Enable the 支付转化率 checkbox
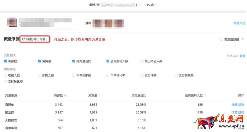This screenshot has width=247, height=132. 5,82
